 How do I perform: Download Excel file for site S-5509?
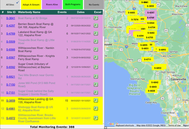coord(96,41)
